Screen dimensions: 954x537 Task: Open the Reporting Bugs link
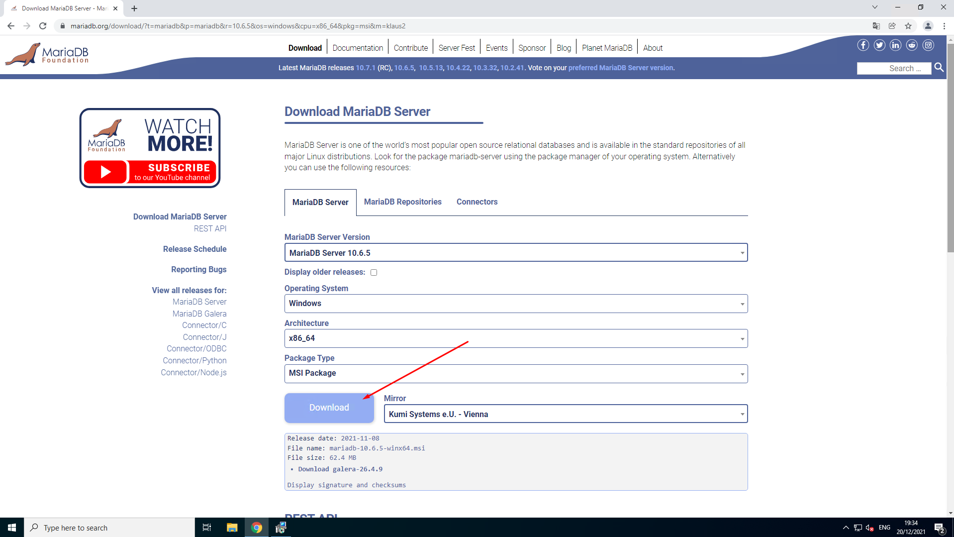coord(198,269)
